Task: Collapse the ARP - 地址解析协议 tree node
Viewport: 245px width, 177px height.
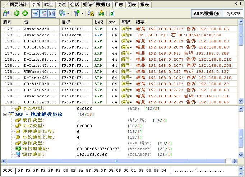Action: click(5, 114)
